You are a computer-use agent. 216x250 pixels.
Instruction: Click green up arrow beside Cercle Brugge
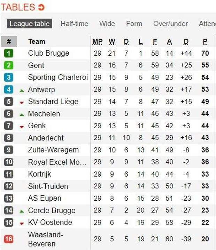pyautogui.click(x=22, y=211)
